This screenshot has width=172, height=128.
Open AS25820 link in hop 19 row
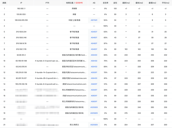(94, 113)
